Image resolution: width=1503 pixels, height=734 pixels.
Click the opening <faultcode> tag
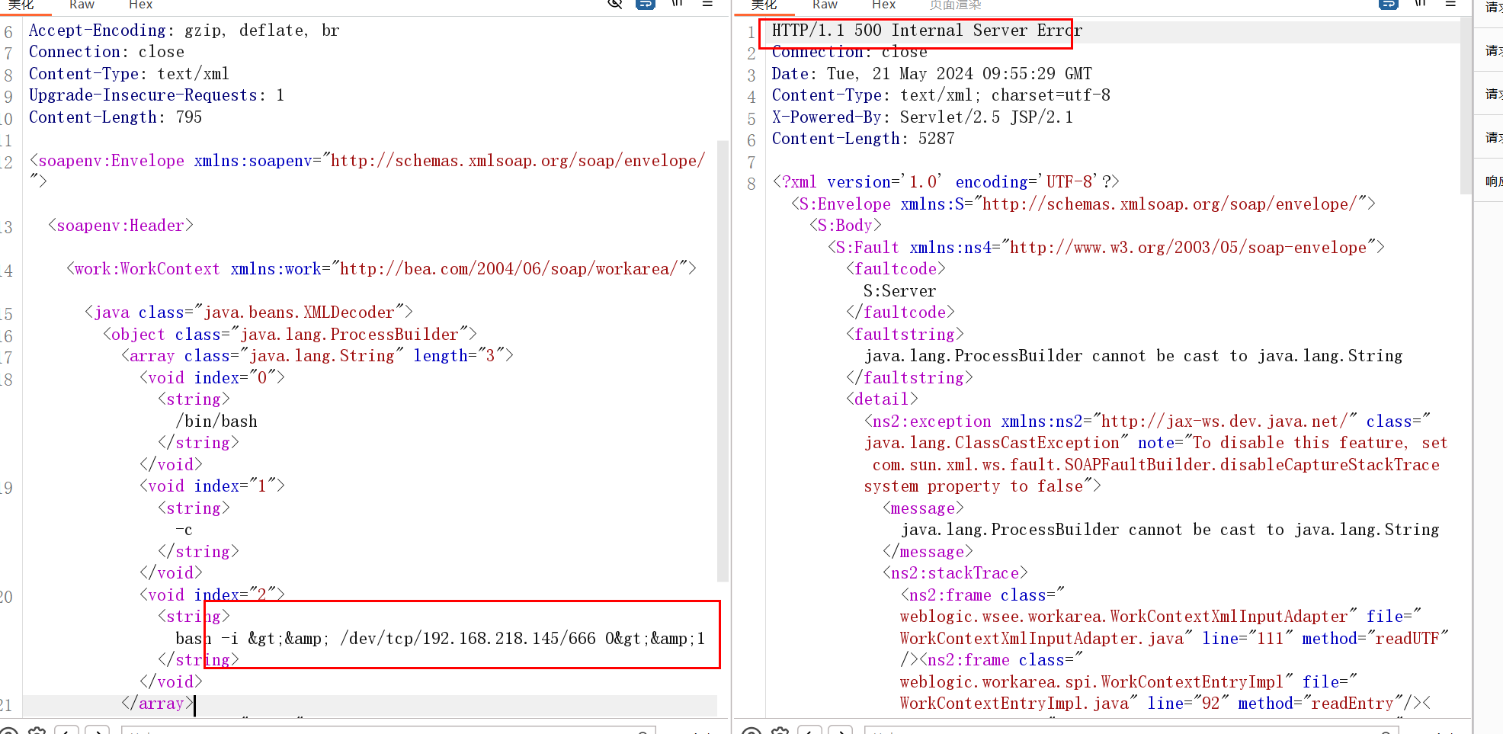(x=896, y=269)
